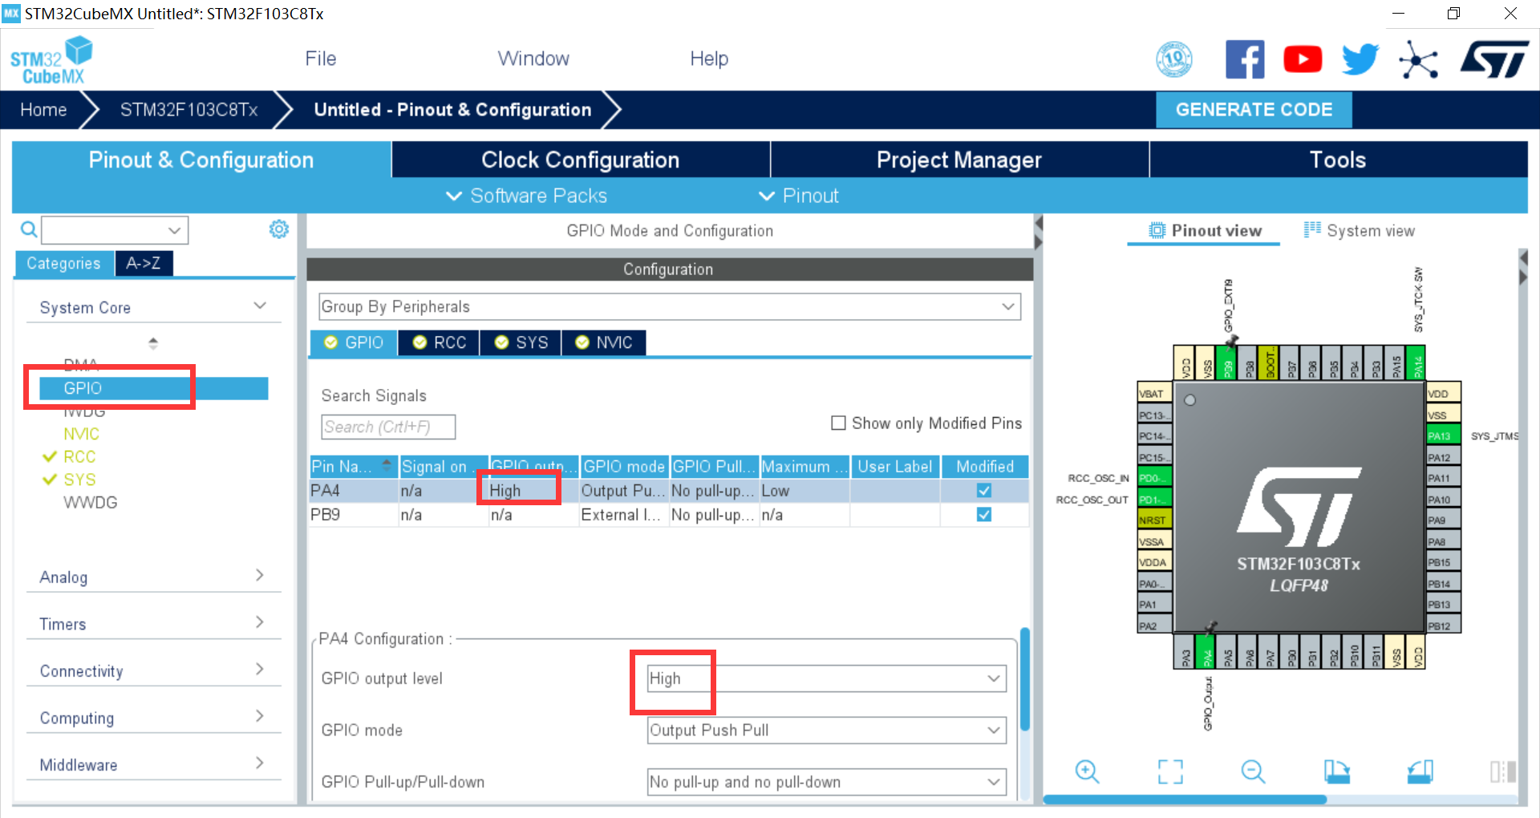
Task: Open the Facebook page icon
Action: [x=1245, y=59]
